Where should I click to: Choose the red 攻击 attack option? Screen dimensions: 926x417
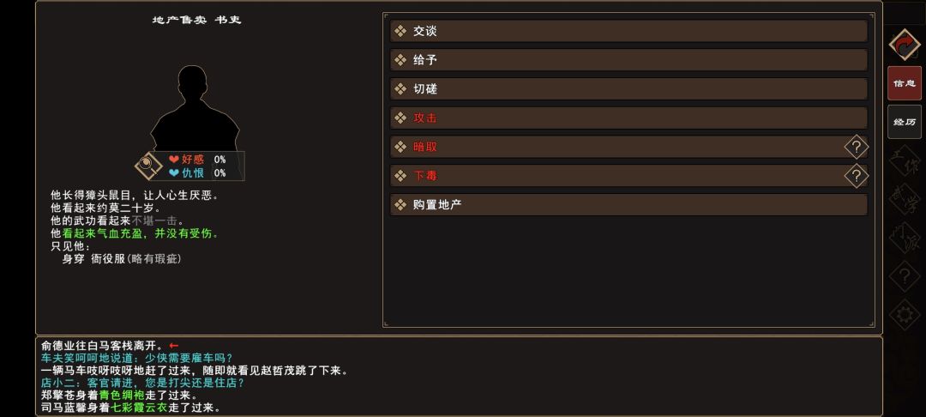[x=628, y=118]
